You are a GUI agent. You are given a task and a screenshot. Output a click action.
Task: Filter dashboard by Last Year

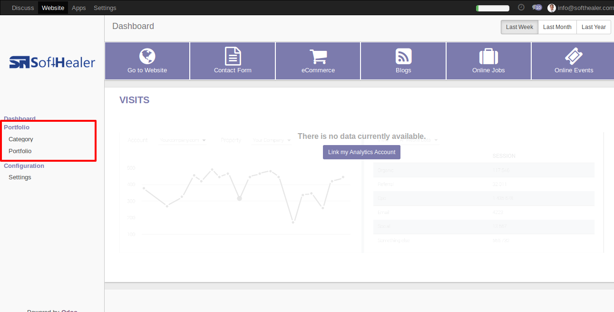click(594, 27)
